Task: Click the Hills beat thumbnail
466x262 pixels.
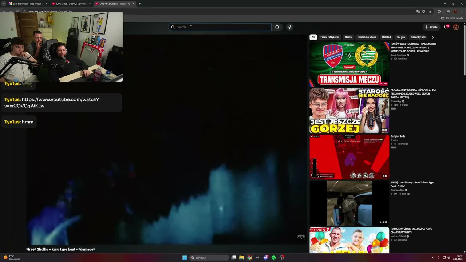Action: pyautogui.click(x=349, y=203)
